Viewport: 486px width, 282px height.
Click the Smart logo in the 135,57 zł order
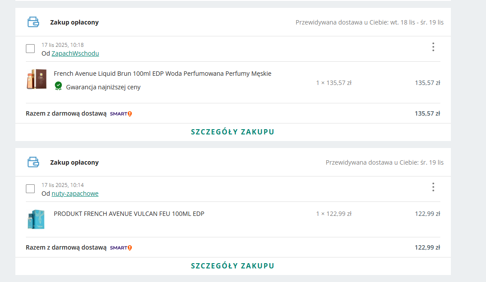[x=121, y=114]
